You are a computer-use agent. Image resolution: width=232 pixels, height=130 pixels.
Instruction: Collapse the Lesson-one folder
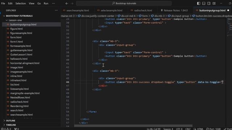(15, 20)
